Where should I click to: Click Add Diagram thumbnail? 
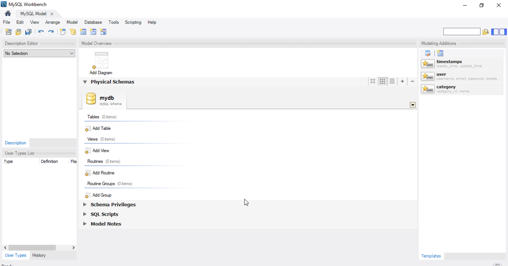(x=101, y=64)
